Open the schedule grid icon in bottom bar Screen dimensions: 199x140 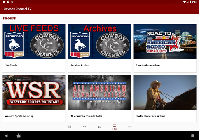(x=70, y=127)
